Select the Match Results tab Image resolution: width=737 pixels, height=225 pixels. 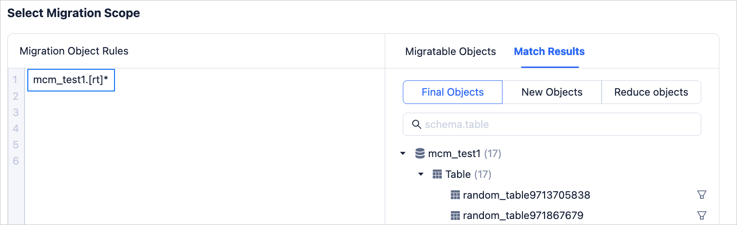[x=549, y=51]
